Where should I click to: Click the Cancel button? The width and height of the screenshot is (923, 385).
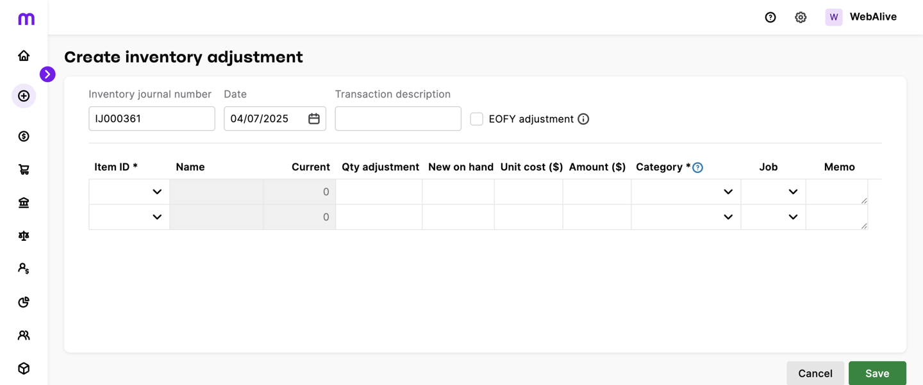(815, 373)
